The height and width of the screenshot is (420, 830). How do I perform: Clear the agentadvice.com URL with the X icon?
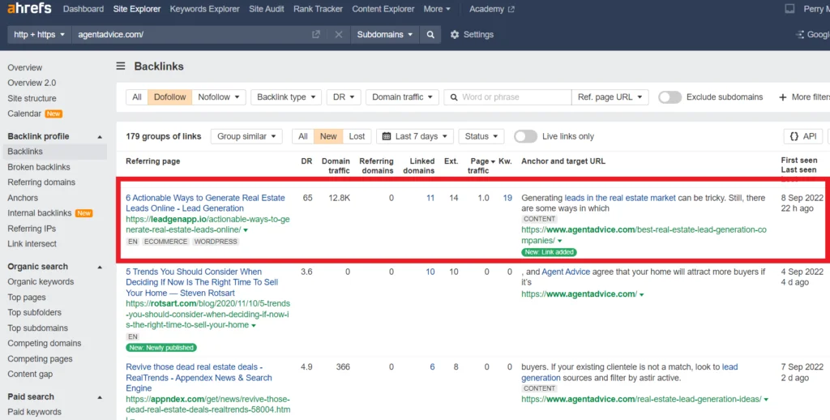tap(339, 34)
